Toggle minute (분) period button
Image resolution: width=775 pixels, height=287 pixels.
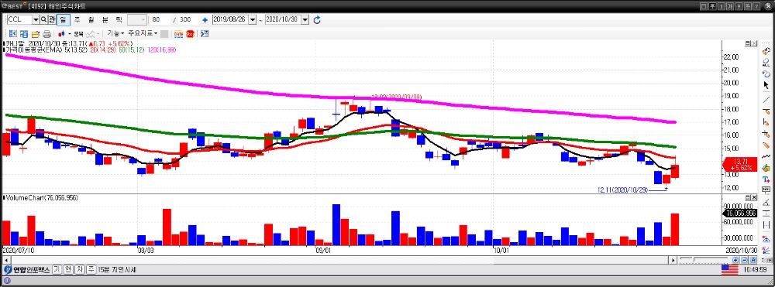coord(105,19)
